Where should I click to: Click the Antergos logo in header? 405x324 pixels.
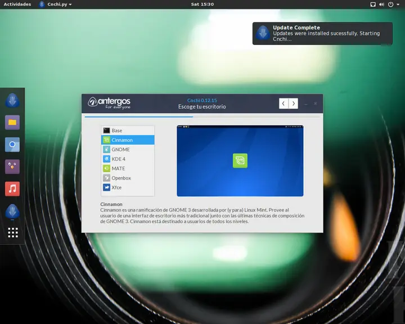pyautogui.click(x=109, y=103)
